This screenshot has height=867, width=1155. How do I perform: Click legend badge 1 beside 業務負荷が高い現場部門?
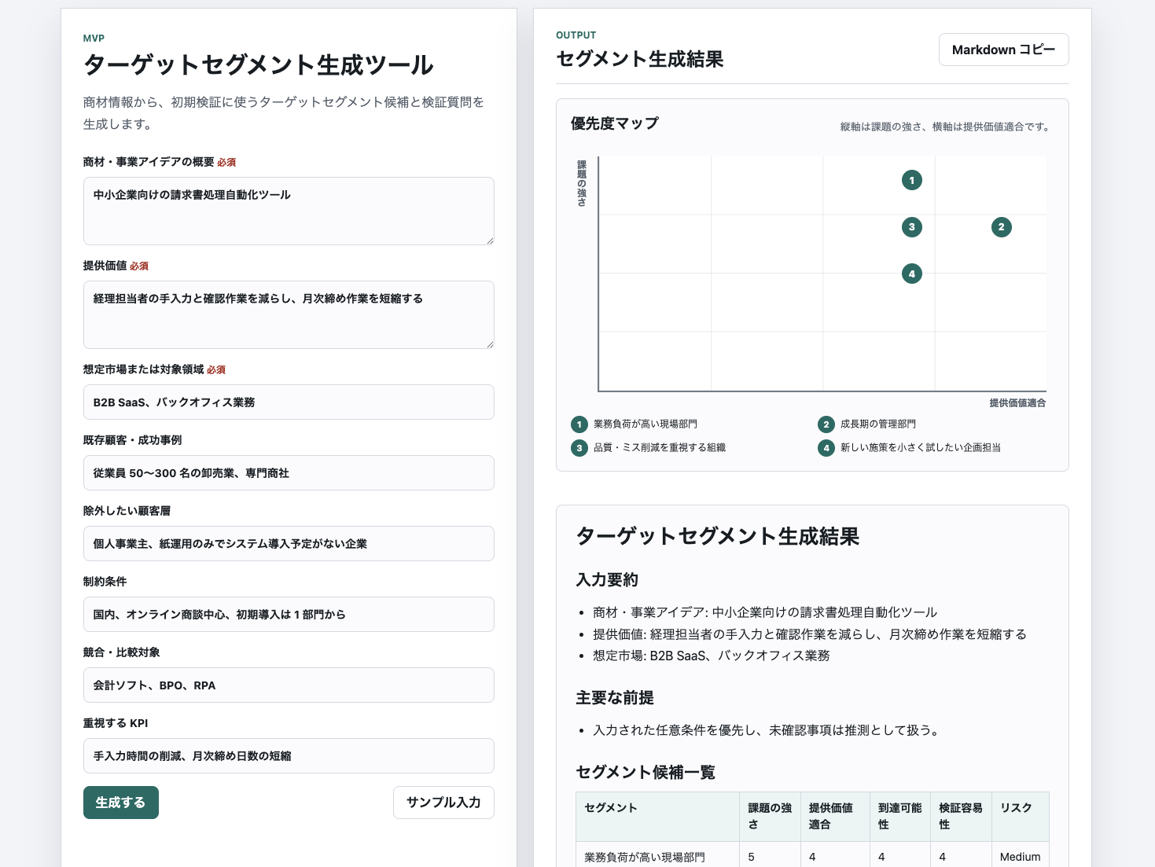[579, 424]
